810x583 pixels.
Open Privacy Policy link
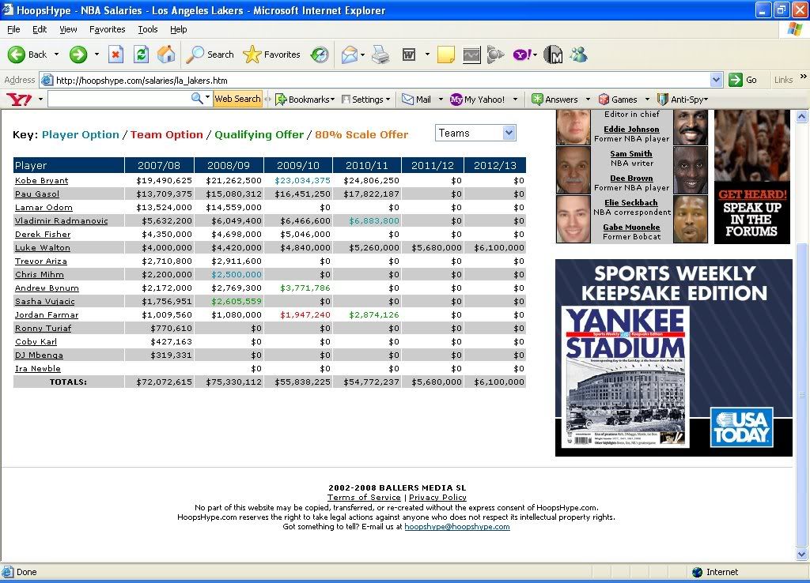coord(437,498)
